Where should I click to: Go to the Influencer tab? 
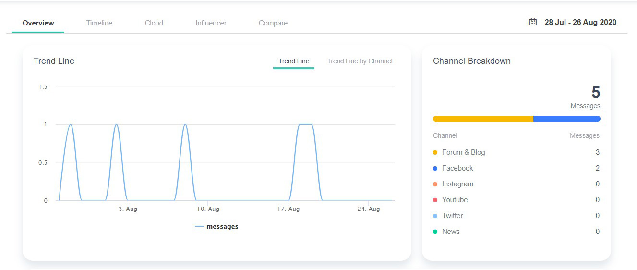click(x=211, y=23)
